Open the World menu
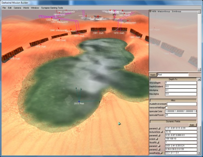The height and width of the screenshot is (157, 203). click(26, 8)
